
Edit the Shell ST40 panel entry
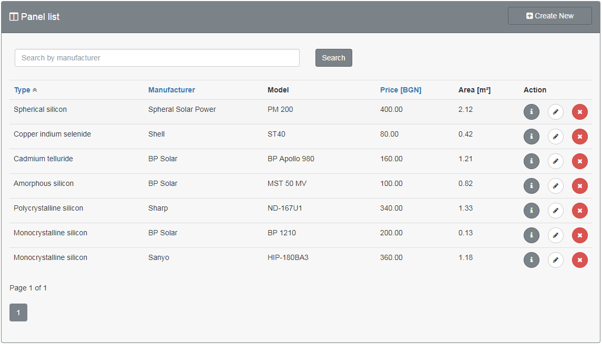pyautogui.click(x=556, y=137)
